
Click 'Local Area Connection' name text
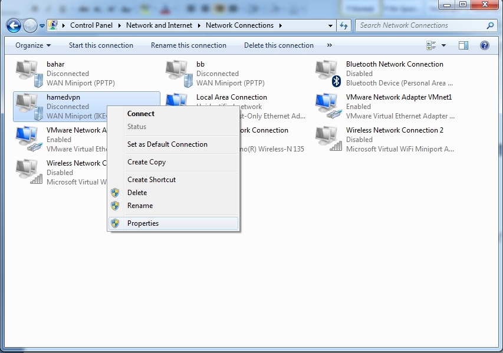tap(232, 97)
